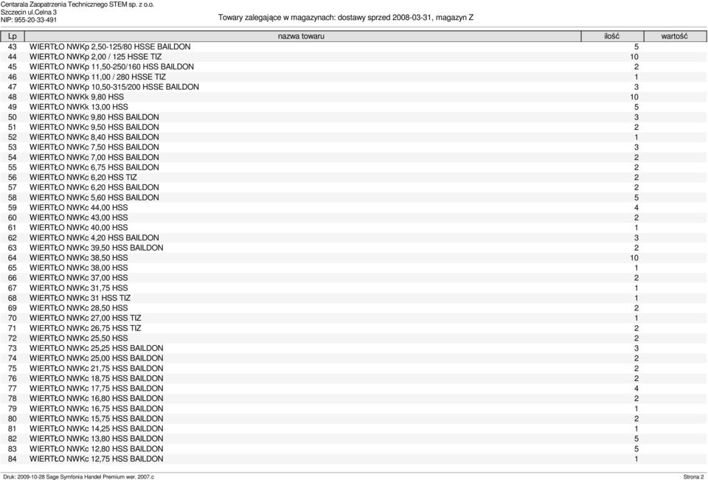The width and height of the screenshot is (708, 480).
Task: Select row 'WIERTŁO NWKc 9,50 HSS BAILDON'
Action: (354, 128)
